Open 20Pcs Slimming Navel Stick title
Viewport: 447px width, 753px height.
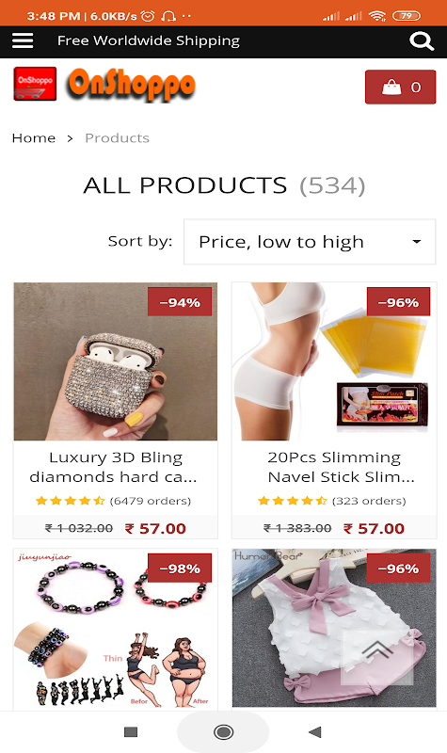click(x=335, y=467)
